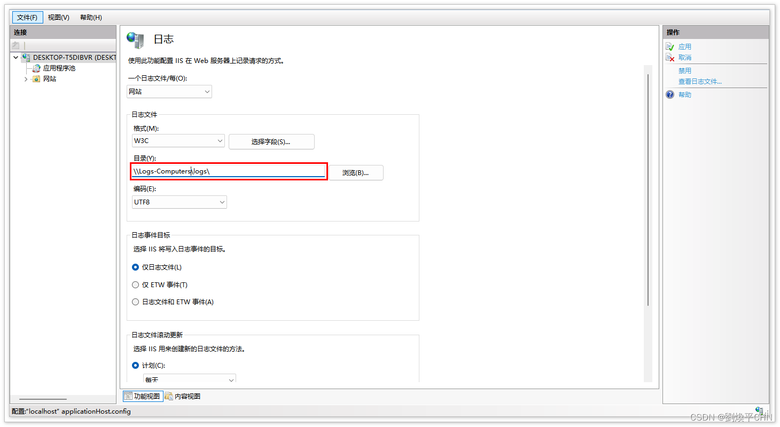Select the 计划(C) radio button
Viewport: 780px width, 427px height.
[x=135, y=366]
